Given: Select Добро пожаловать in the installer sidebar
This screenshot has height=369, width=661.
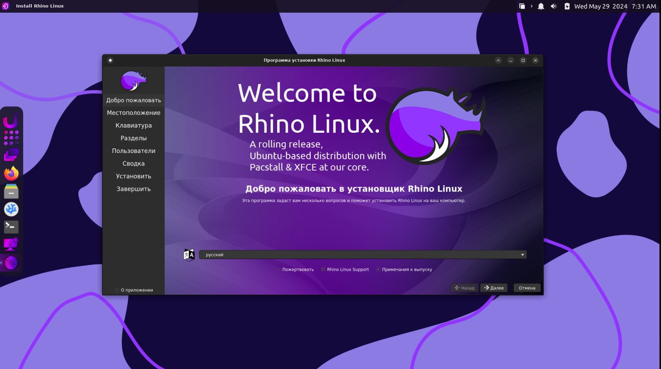Looking at the screenshot, I should click(x=134, y=100).
